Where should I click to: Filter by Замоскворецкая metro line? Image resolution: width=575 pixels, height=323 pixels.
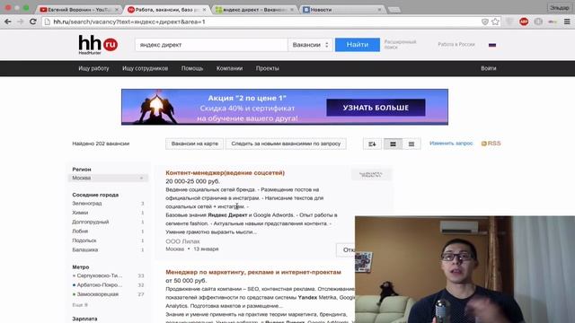[98, 294]
